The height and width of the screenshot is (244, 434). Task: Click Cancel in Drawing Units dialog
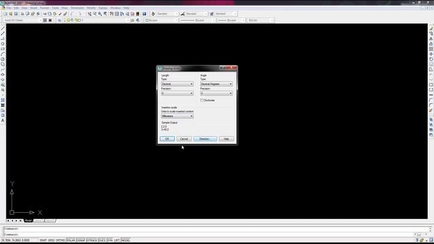(184, 139)
